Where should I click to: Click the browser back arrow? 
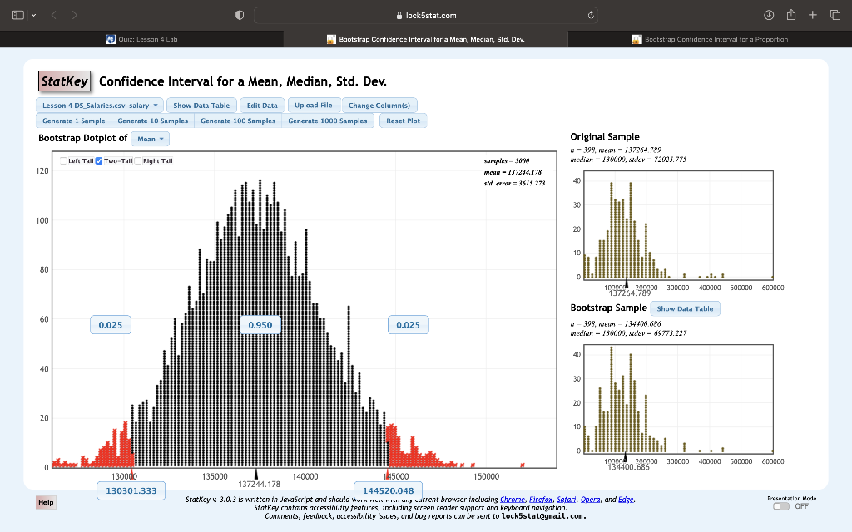pos(52,14)
